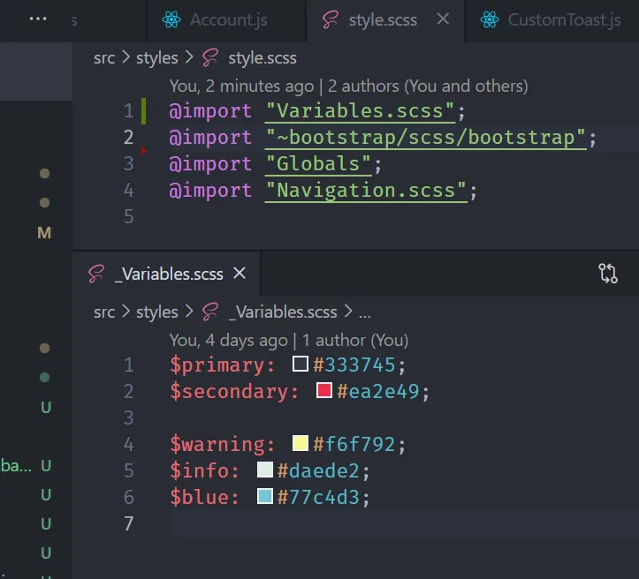Open the src breadcrumb in bottom editor
The width and height of the screenshot is (639, 579).
pyautogui.click(x=104, y=312)
